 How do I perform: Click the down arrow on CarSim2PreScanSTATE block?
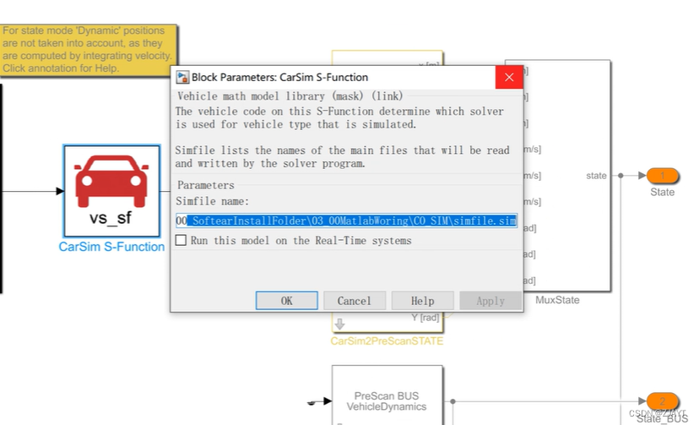click(339, 324)
